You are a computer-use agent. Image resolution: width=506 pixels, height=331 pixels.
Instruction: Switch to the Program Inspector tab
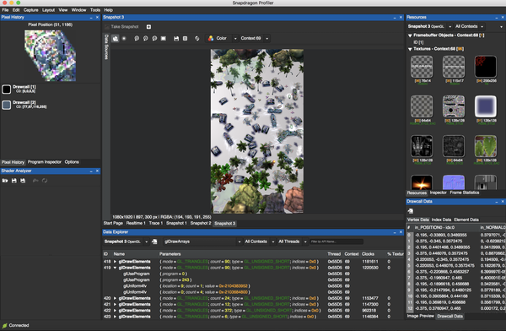[44, 162]
